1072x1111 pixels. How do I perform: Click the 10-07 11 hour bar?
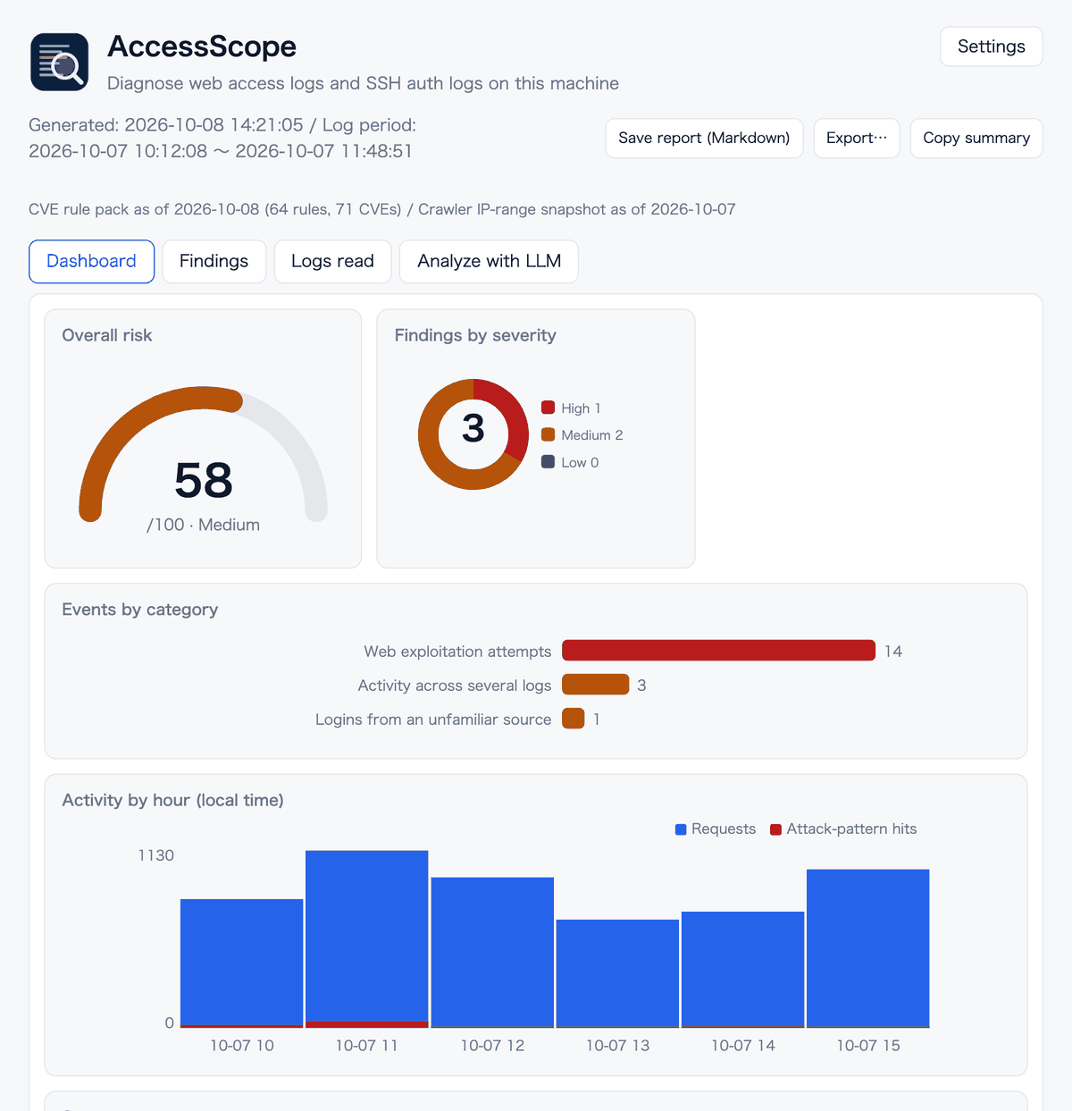(366, 939)
